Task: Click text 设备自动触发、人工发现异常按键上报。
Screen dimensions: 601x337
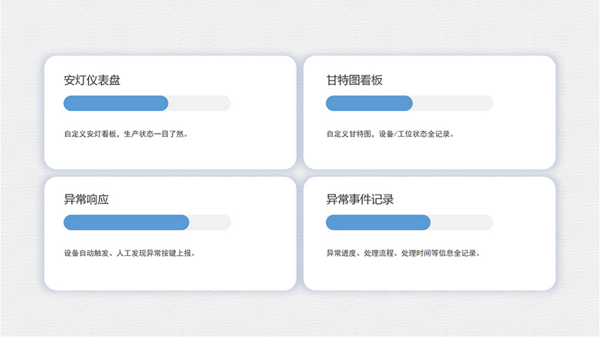Action: click(x=129, y=253)
